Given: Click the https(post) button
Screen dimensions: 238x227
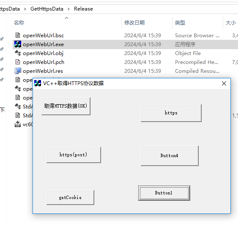Looking at the screenshot, I should (74, 155).
